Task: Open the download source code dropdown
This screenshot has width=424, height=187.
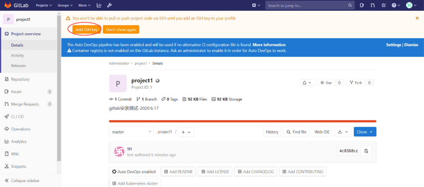Action: pos(343,132)
